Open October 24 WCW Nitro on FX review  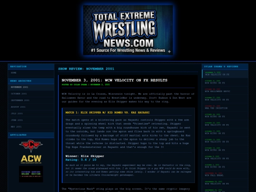225,116
